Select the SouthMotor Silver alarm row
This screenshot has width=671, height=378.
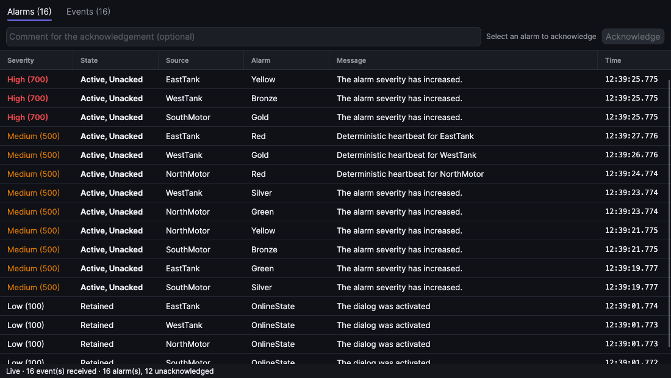click(x=334, y=287)
